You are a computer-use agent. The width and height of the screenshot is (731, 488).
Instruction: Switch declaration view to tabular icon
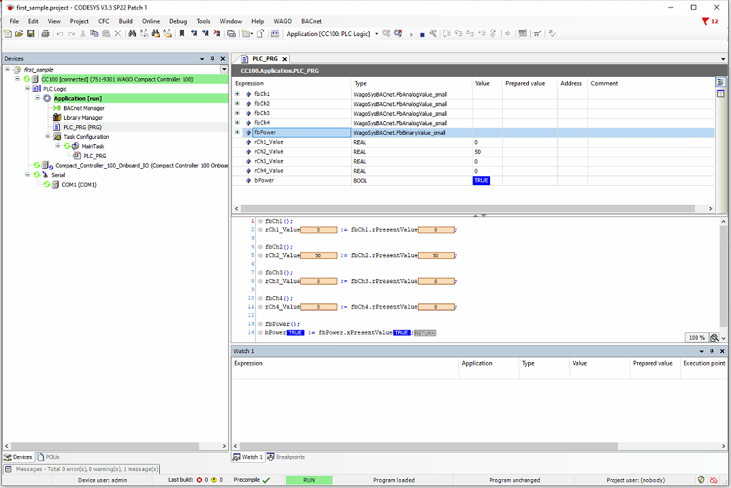pos(721,94)
